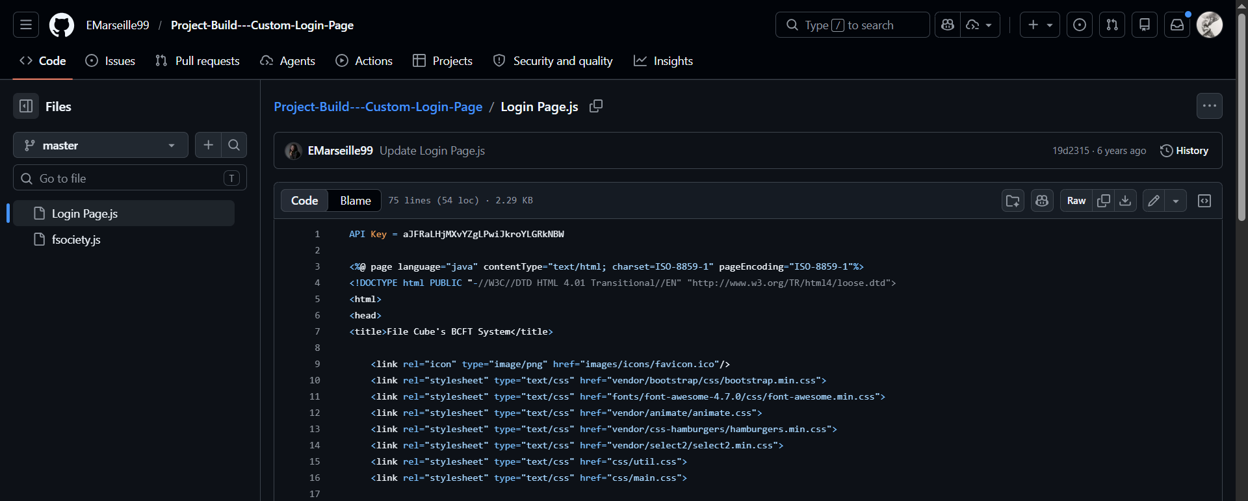This screenshot has width=1248, height=501.
Task: Open your issues from header icon
Action: 1080,25
